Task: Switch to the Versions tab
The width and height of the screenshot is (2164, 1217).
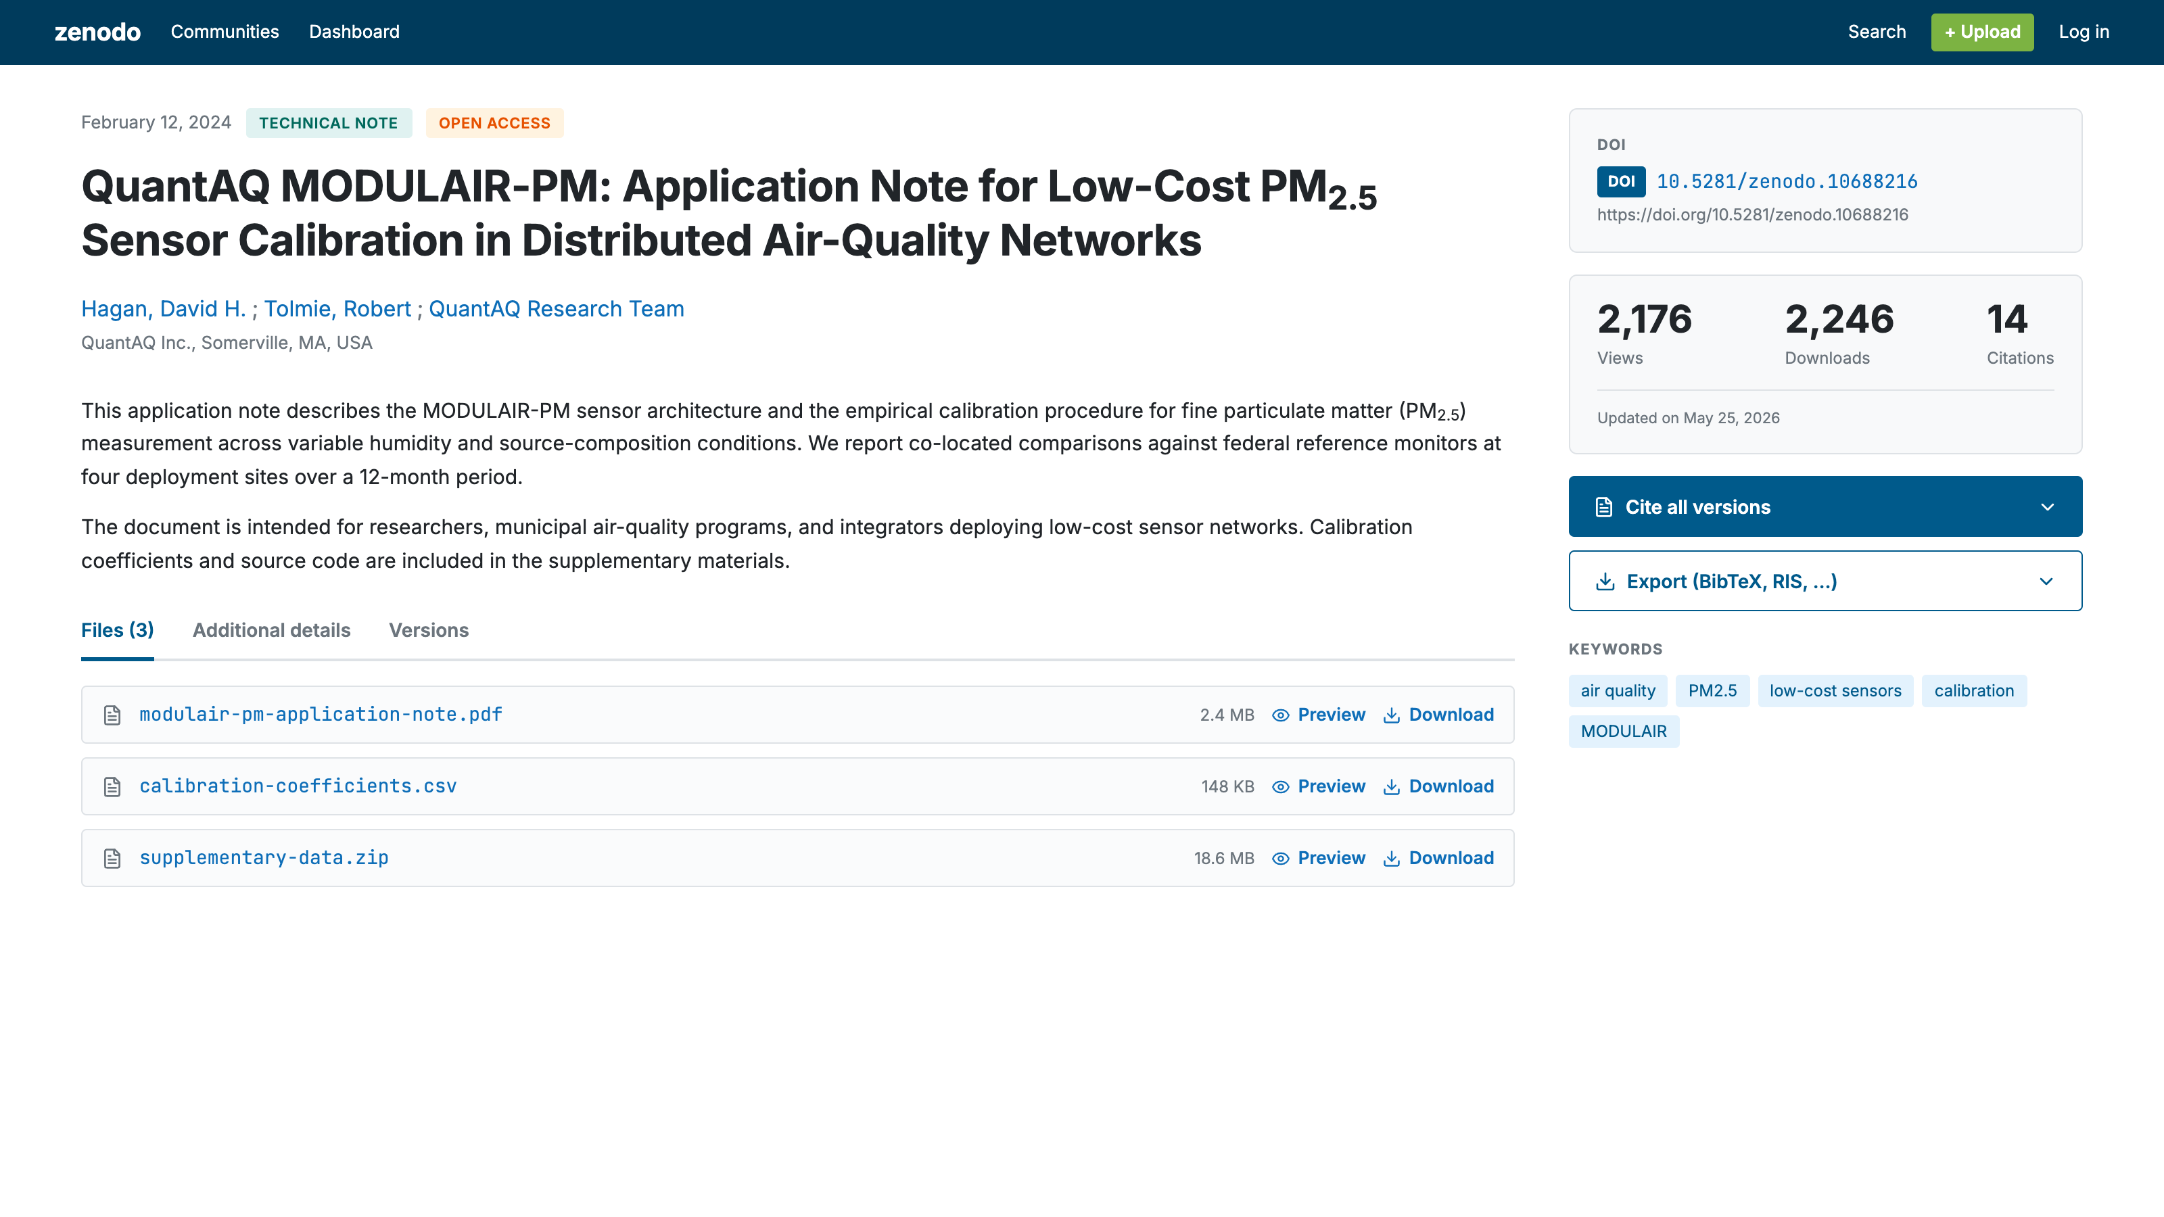Action: pyautogui.click(x=429, y=630)
